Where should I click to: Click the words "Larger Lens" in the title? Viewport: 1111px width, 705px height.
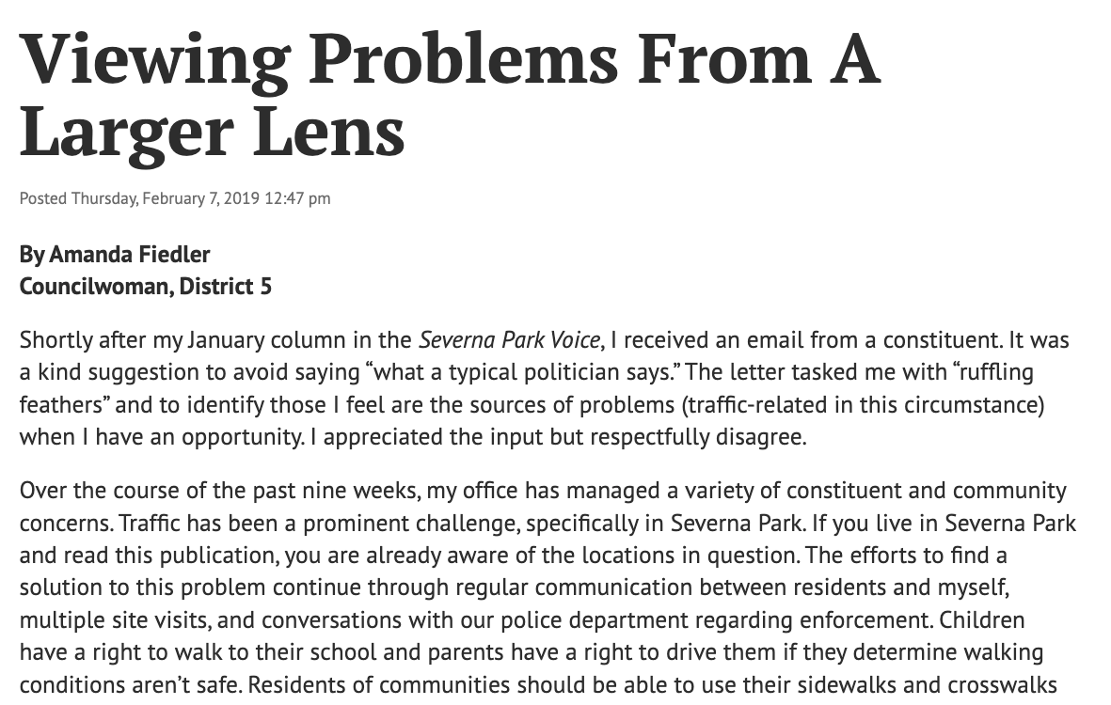[212, 133]
